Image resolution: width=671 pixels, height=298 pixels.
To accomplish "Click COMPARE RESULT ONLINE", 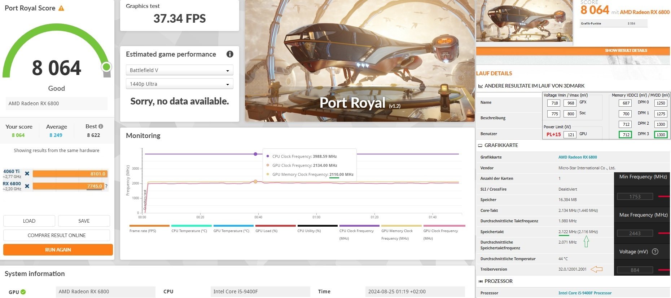I will (x=57, y=235).
